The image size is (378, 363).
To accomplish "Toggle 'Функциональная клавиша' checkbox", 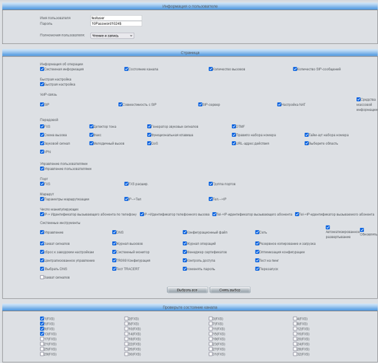I will coord(149,135).
